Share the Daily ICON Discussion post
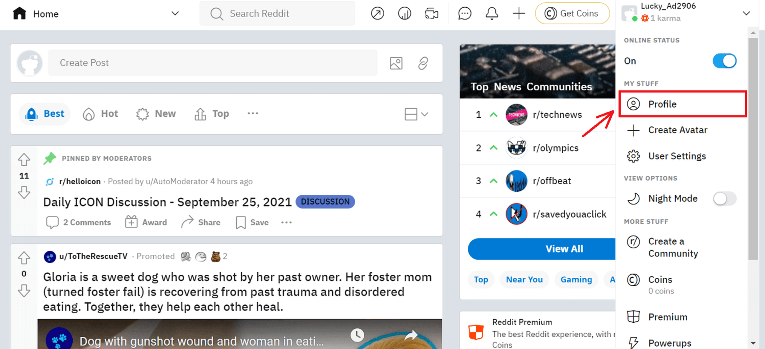 pos(201,222)
